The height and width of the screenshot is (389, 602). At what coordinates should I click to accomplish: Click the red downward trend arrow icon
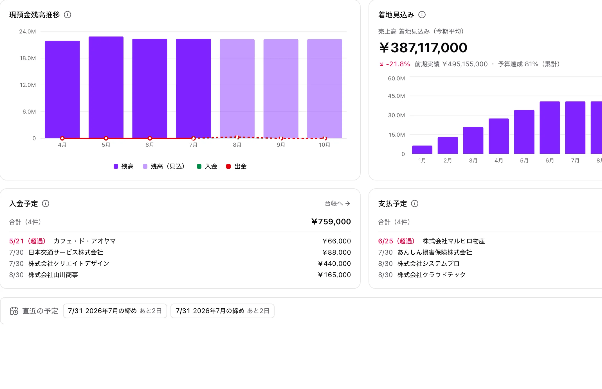point(381,64)
